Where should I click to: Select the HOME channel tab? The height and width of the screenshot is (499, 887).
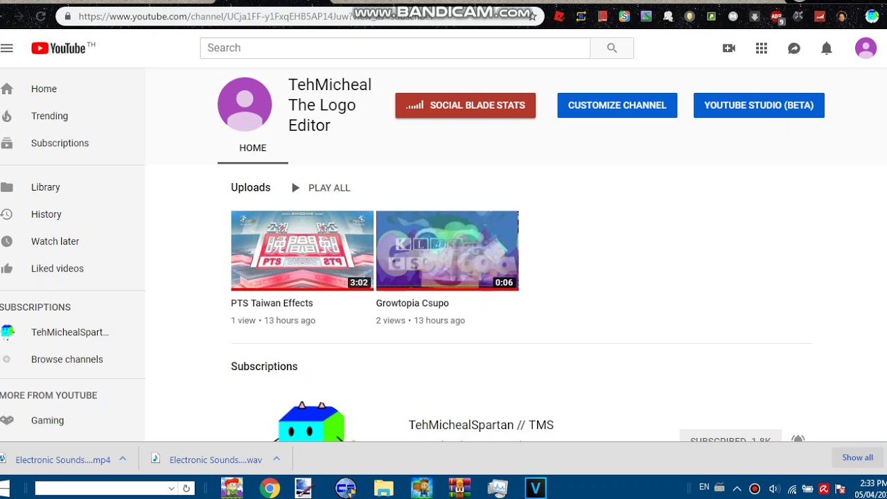tap(253, 148)
